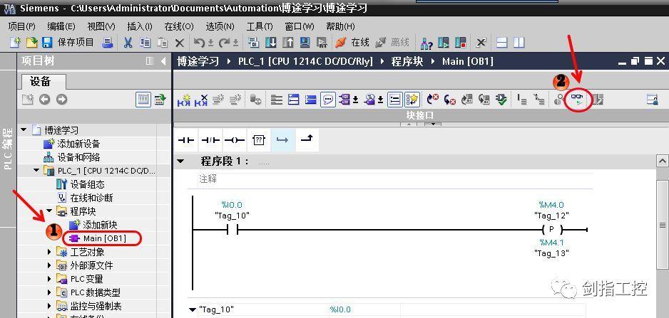This screenshot has height=318, width=669.
Task: Open the 选项(N) menu
Action: 220,26
